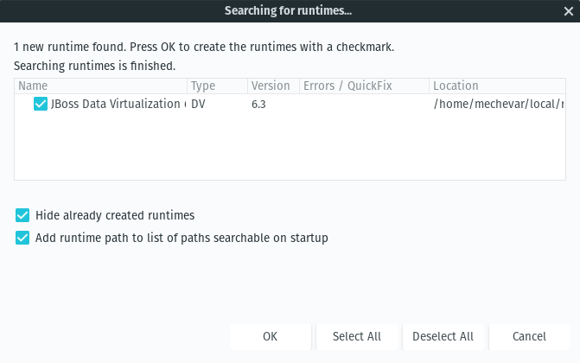Click the Select All button

(x=357, y=336)
